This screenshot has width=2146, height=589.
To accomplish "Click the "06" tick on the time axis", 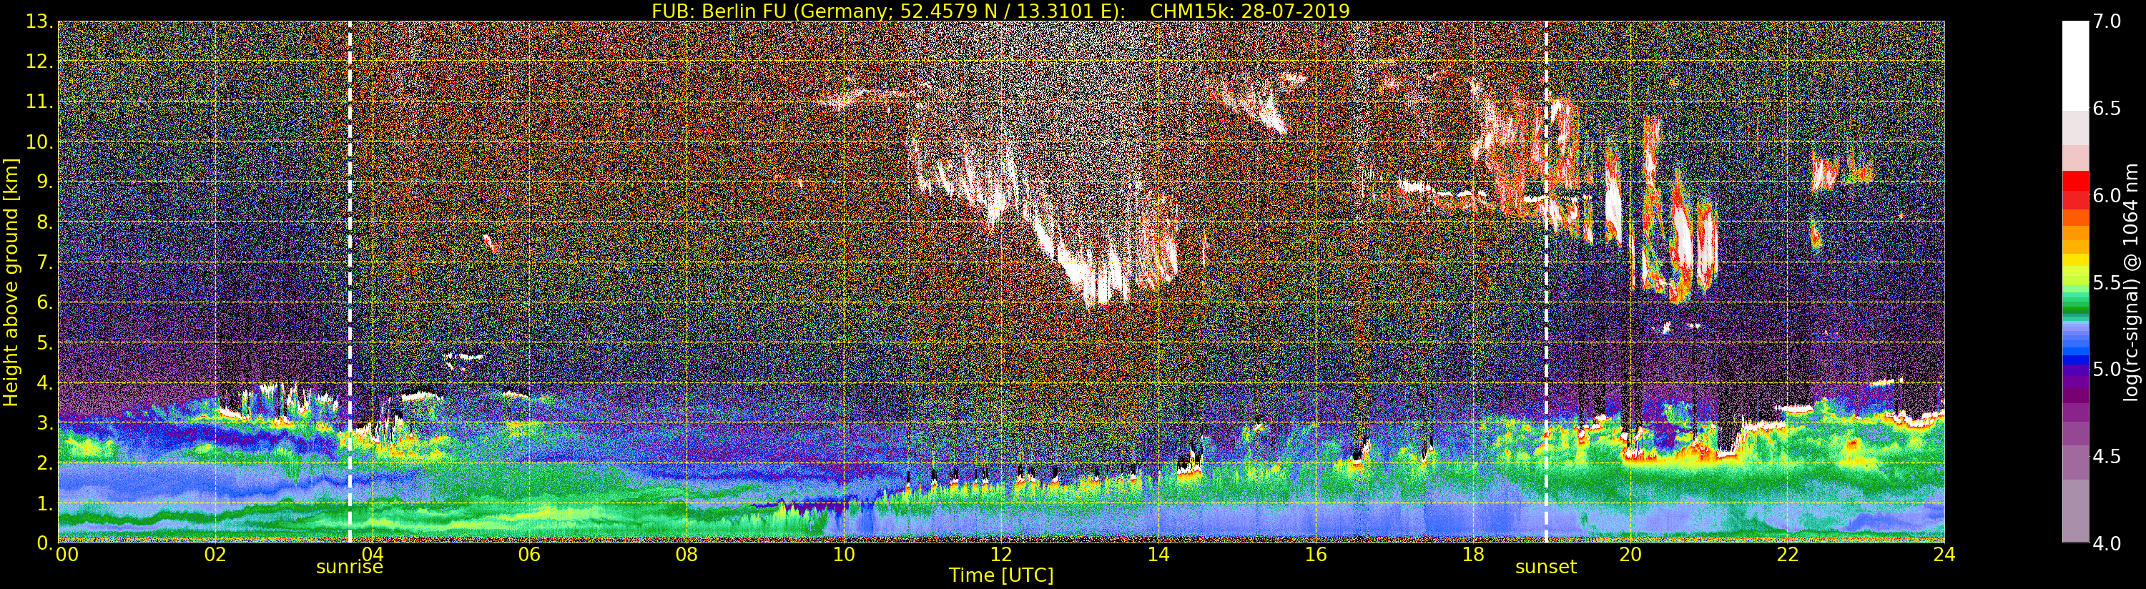I will pyautogui.click(x=529, y=555).
